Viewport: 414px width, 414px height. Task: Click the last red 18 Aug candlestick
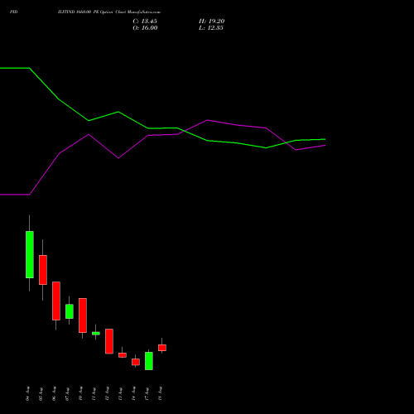pos(162,348)
